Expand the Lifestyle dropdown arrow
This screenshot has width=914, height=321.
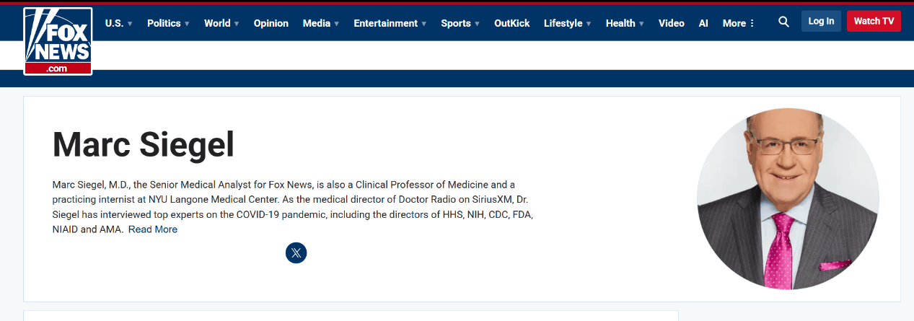[x=589, y=24]
